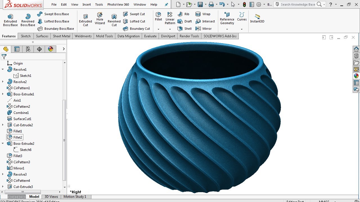Collapse the Revolve1 feature node
This screenshot has width=360, height=202.
point(3,69)
